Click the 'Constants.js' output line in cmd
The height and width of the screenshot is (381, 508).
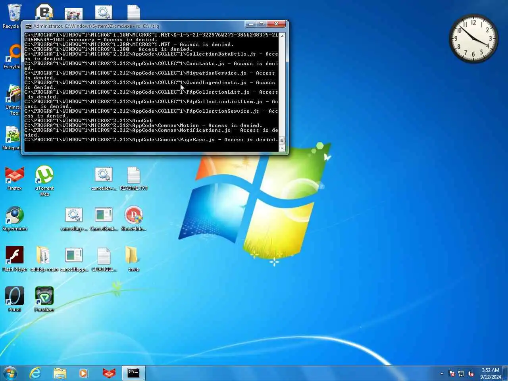click(151, 66)
